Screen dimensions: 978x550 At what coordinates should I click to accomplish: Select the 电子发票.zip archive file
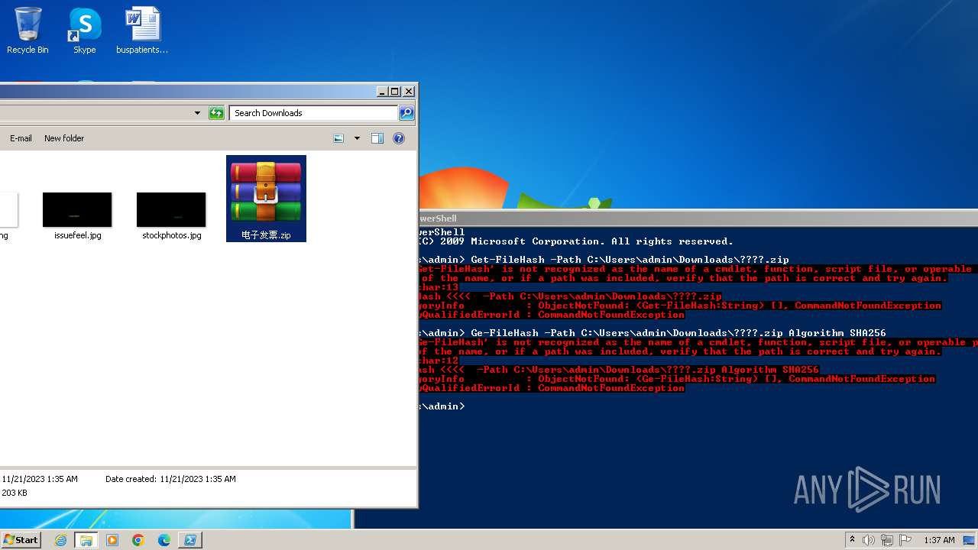click(x=266, y=199)
